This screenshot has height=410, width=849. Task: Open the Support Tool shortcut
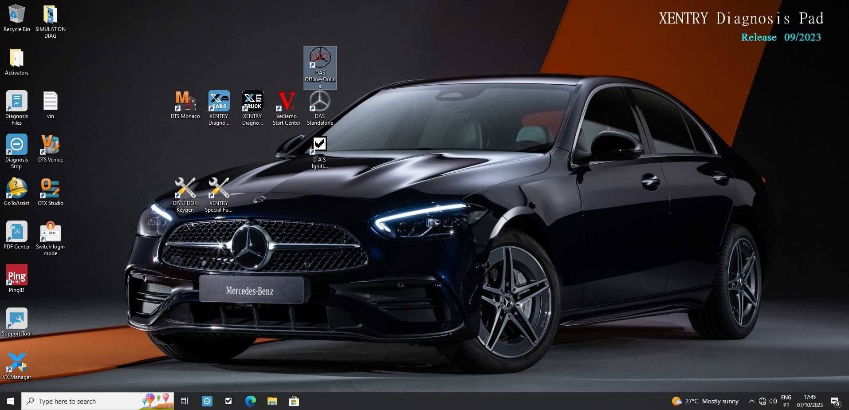point(17,322)
